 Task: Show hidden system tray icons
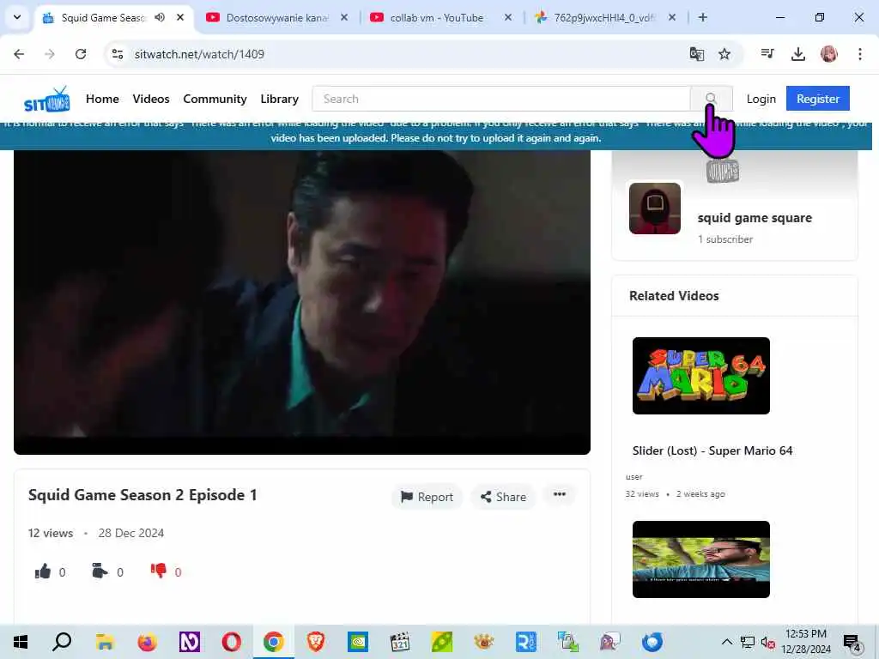coord(726,642)
